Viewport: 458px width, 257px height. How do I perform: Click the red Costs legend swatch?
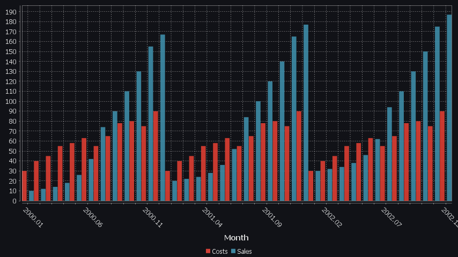pyautogui.click(x=209, y=252)
